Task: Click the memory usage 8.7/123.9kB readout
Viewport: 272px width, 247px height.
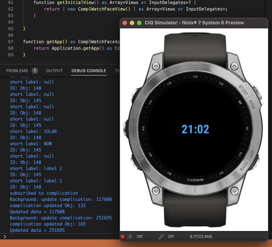Action: tap(201, 237)
